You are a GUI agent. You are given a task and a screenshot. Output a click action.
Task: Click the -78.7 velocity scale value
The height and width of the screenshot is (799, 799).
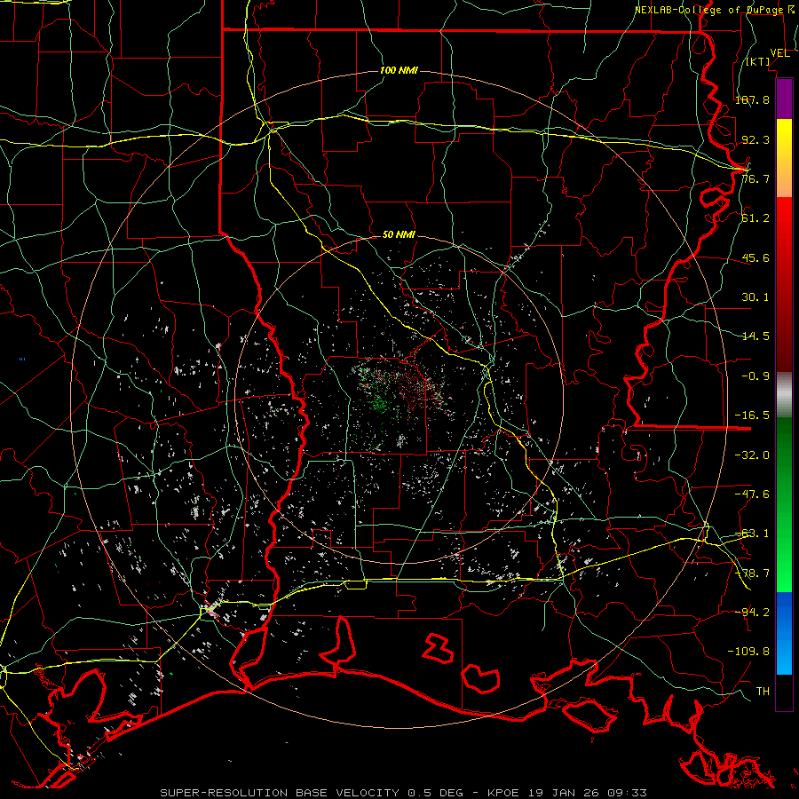coord(752,574)
